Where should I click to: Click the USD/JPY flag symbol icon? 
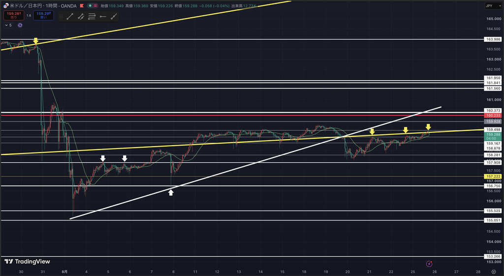(x=6, y=6)
